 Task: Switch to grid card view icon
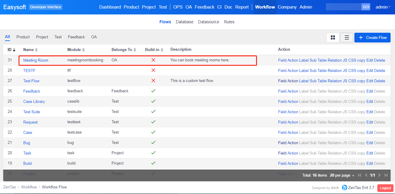pos(333,37)
